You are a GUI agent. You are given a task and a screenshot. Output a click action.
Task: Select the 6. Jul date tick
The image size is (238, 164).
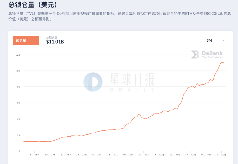click(97, 155)
